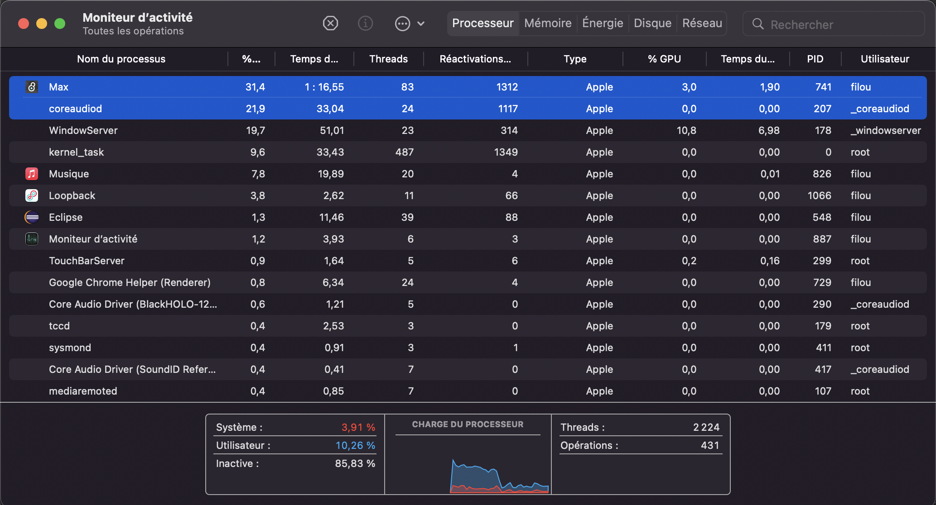Sort by Nom du processus column
Screen dimensions: 936x505
pyautogui.click(x=121, y=59)
